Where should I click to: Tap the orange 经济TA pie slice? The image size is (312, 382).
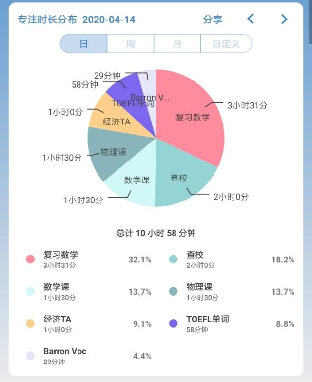pyautogui.click(x=116, y=121)
